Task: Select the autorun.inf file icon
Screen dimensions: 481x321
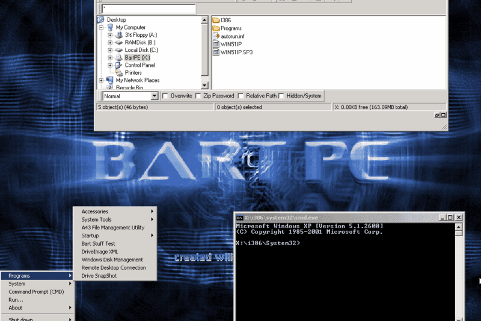Action: coord(216,36)
